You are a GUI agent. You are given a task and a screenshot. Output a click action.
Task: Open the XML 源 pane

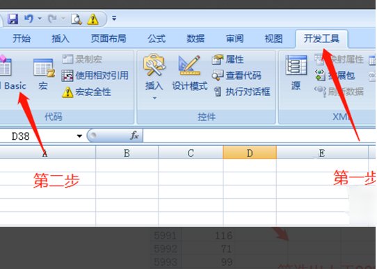[296, 73]
